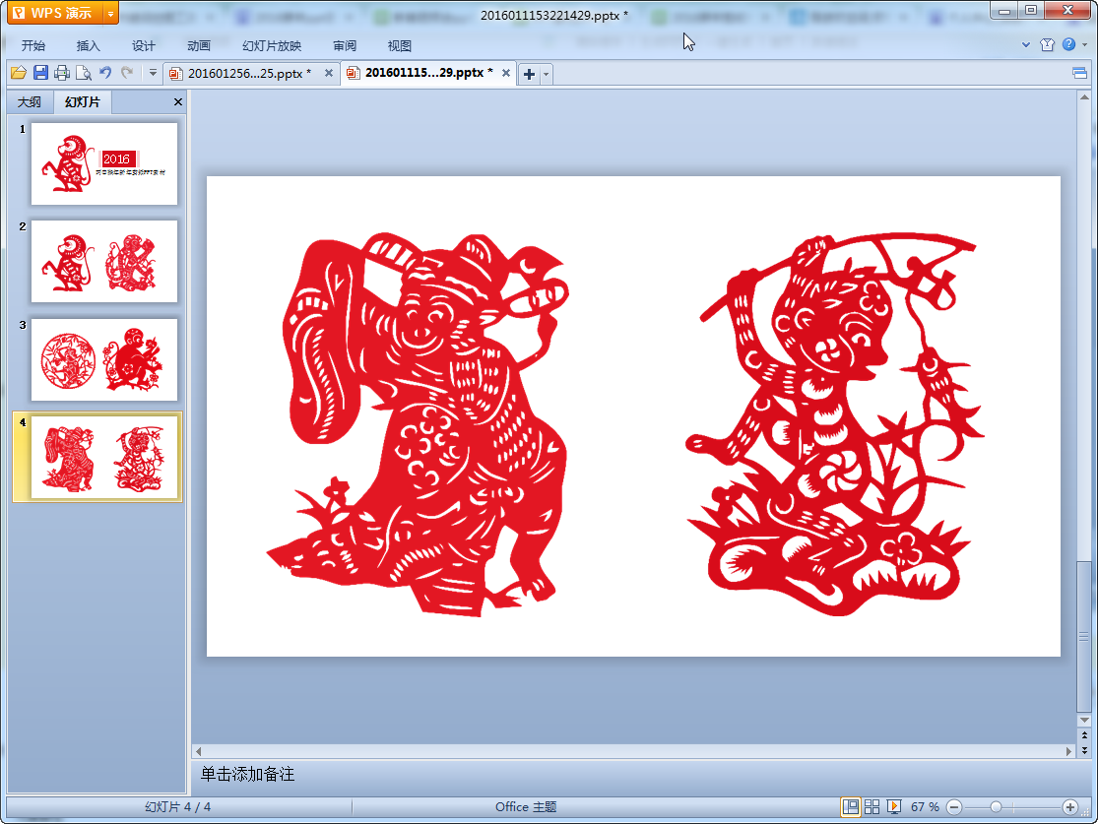Select the left monkey paper-cut image on slide
Viewport: 1098px width, 824px height.
tap(419, 424)
